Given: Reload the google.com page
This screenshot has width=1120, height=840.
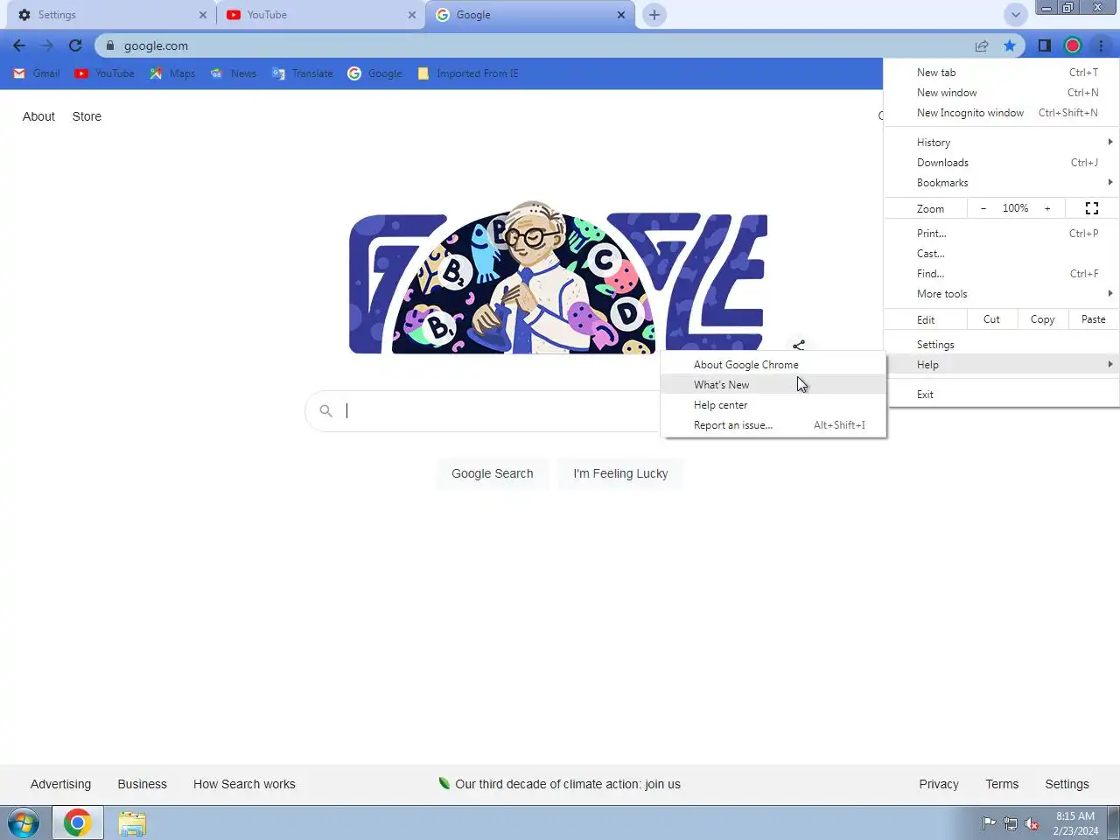Looking at the screenshot, I should point(75,45).
